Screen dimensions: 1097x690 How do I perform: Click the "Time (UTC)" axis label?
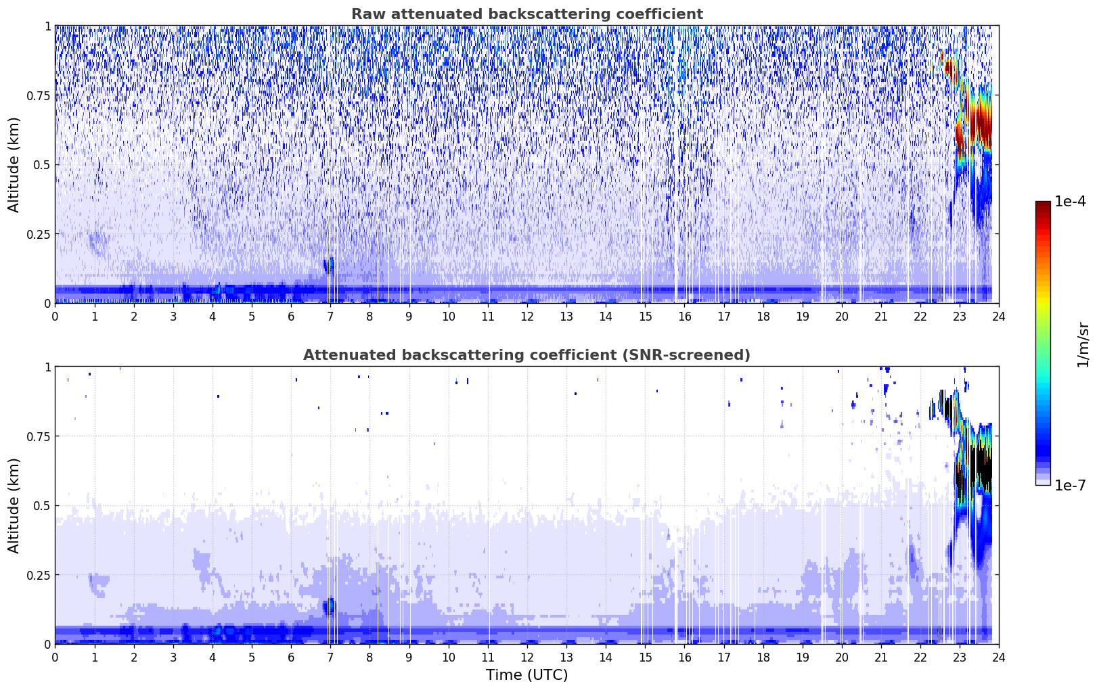[527, 675]
